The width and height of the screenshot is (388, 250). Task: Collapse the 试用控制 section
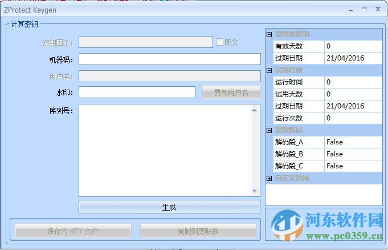[269, 70]
